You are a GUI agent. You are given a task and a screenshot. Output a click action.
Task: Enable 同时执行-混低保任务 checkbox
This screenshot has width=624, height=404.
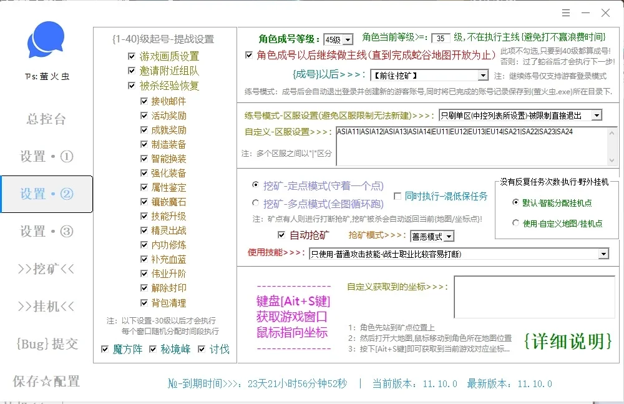coord(397,196)
